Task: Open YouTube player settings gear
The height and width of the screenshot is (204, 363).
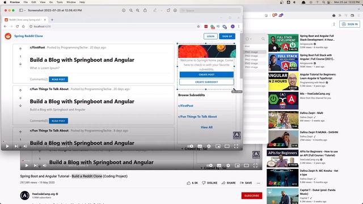Action: tap(228, 165)
